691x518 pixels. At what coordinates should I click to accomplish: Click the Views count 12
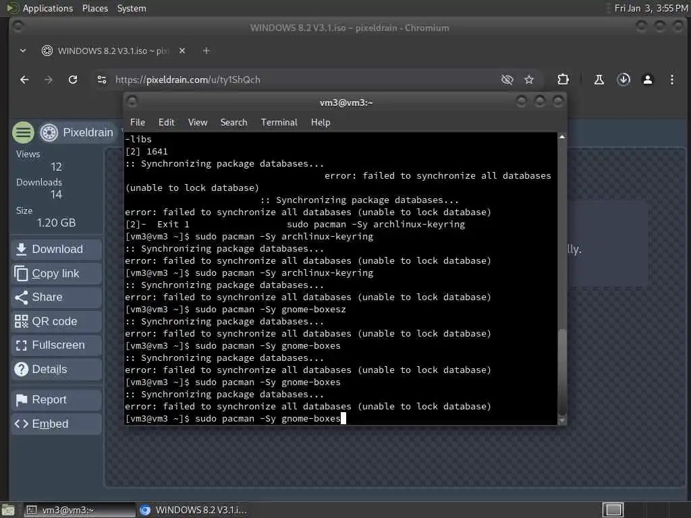(56, 167)
